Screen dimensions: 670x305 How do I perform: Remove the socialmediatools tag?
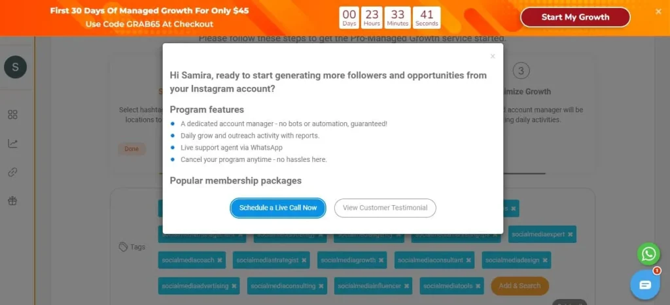pos(478,286)
